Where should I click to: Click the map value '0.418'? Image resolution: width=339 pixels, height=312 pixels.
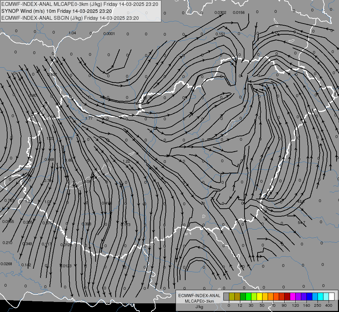[106, 203]
